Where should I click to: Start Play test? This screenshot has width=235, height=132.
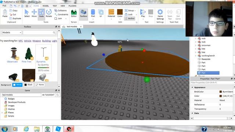point(143,13)
